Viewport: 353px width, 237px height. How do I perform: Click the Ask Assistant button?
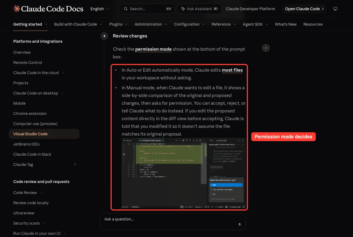pyautogui.click(x=199, y=9)
